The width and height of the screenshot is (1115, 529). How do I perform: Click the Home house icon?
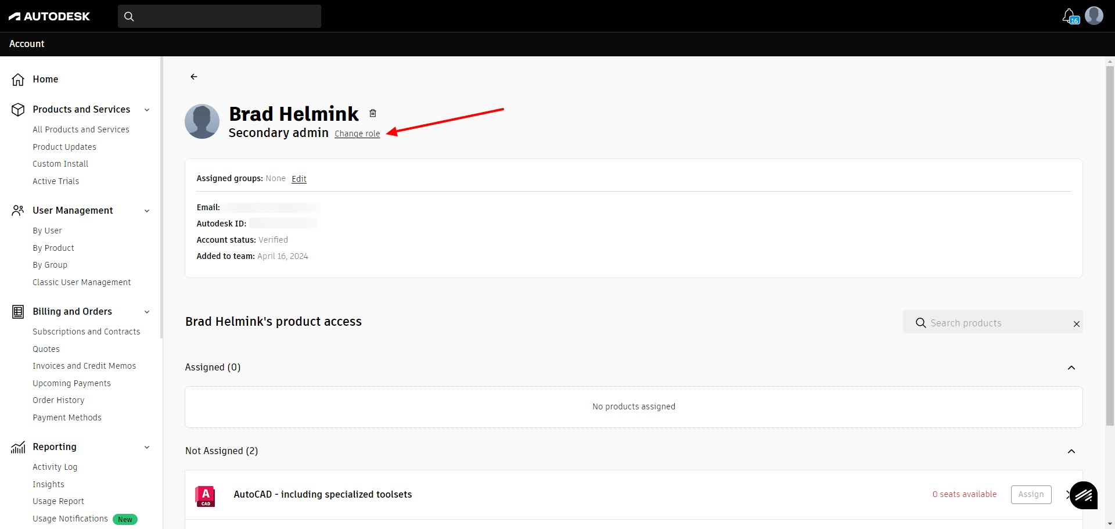pos(18,80)
